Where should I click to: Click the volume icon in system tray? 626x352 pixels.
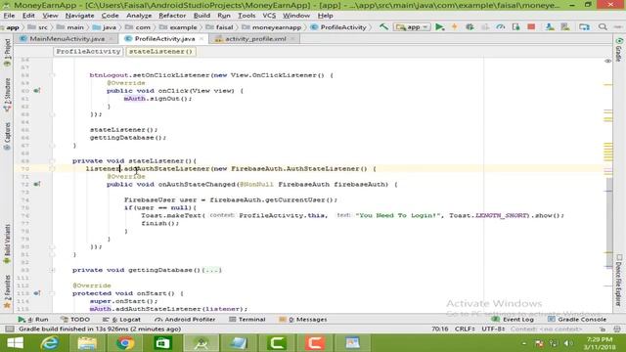point(568,343)
